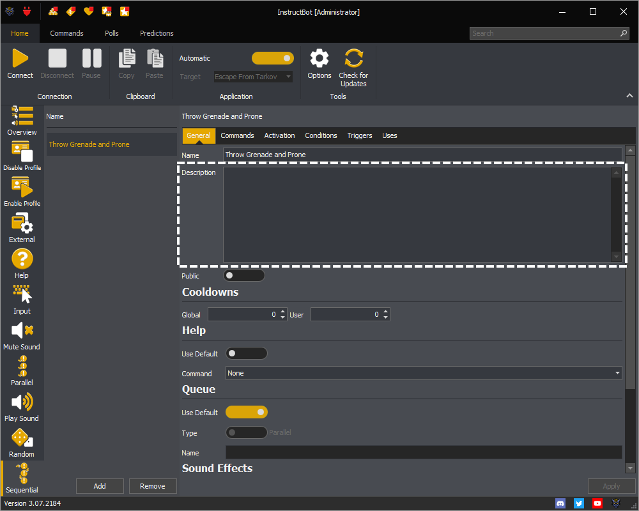The width and height of the screenshot is (639, 511).
Task: Decrease User cooldown value
Action: click(385, 317)
